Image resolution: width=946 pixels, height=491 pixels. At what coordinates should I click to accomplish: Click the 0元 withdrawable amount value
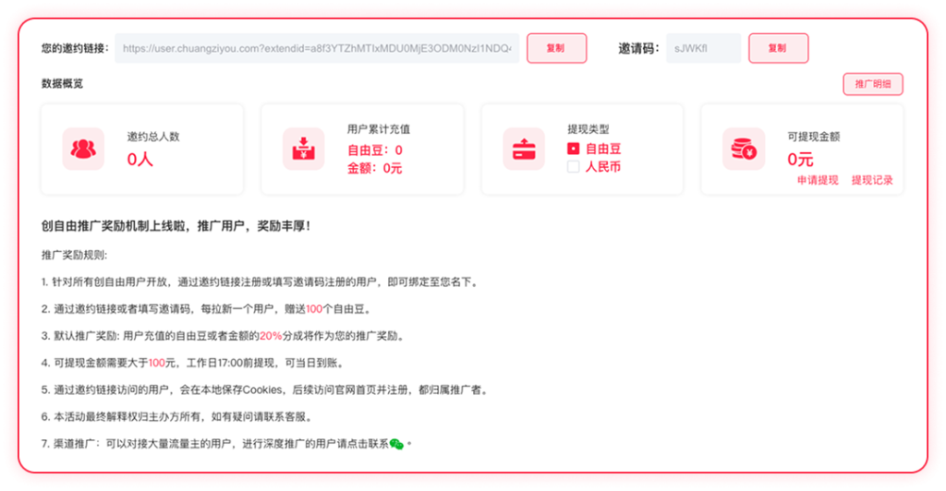tap(800, 159)
